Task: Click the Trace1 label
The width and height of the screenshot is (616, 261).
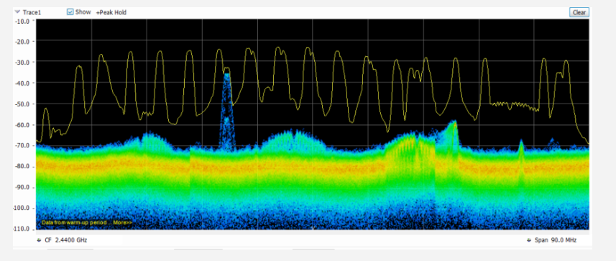Action: coord(32,12)
